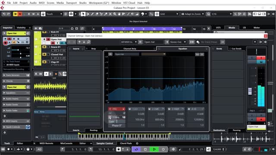Toggle Cycle loop in transport bar

pyautogui.click(x=136, y=149)
